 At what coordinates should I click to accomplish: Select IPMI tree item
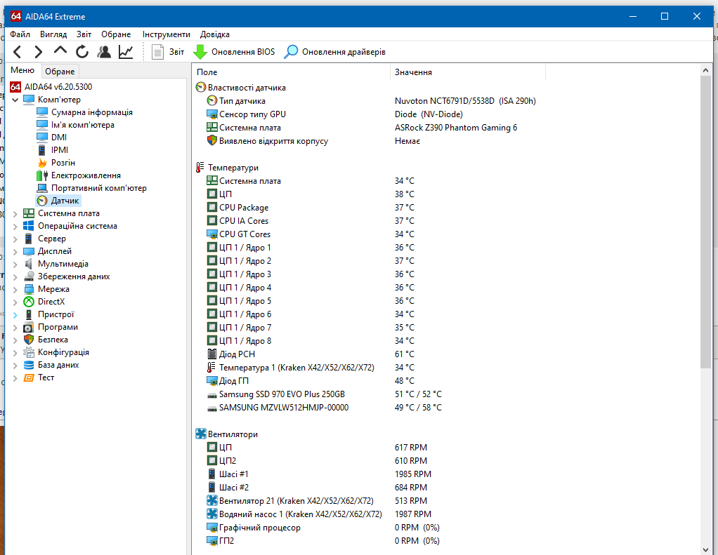tap(60, 150)
